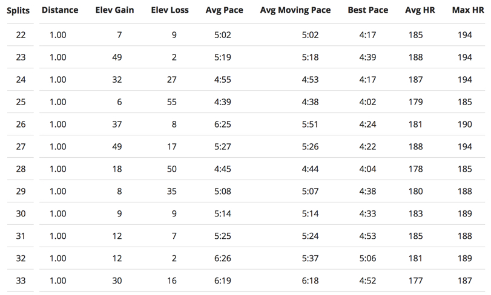491x295 pixels.
Task: Click the Best Pace column header
Action: [367, 10]
